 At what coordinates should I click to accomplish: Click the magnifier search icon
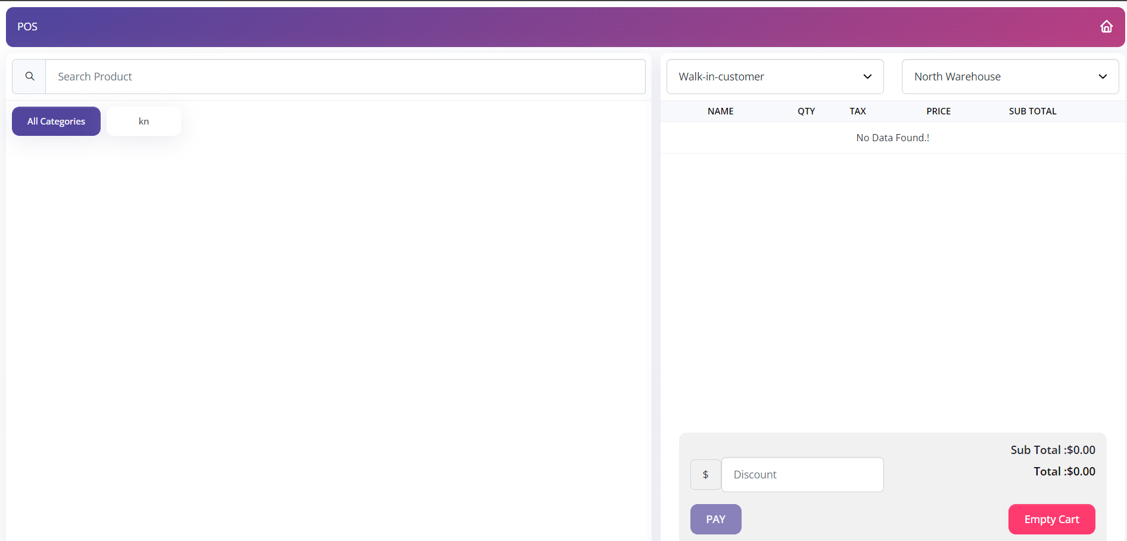point(29,76)
